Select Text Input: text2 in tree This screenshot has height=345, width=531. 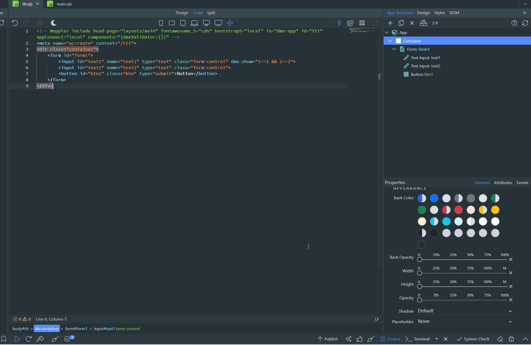(425, 66)
